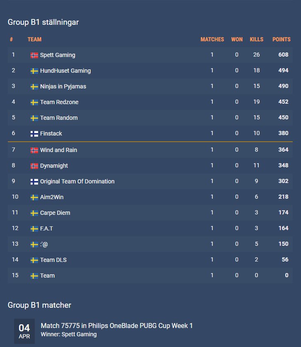Click Spett Gaming's 608 points value
The width and height of the screenshot is (301, 347).
tap(284, 55)
